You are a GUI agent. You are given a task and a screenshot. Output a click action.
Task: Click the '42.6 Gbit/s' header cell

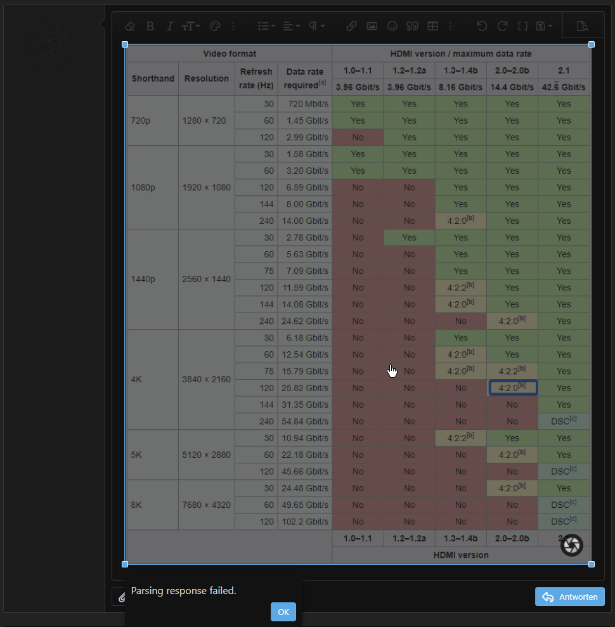pyautogui.click(x=564, y=87)
